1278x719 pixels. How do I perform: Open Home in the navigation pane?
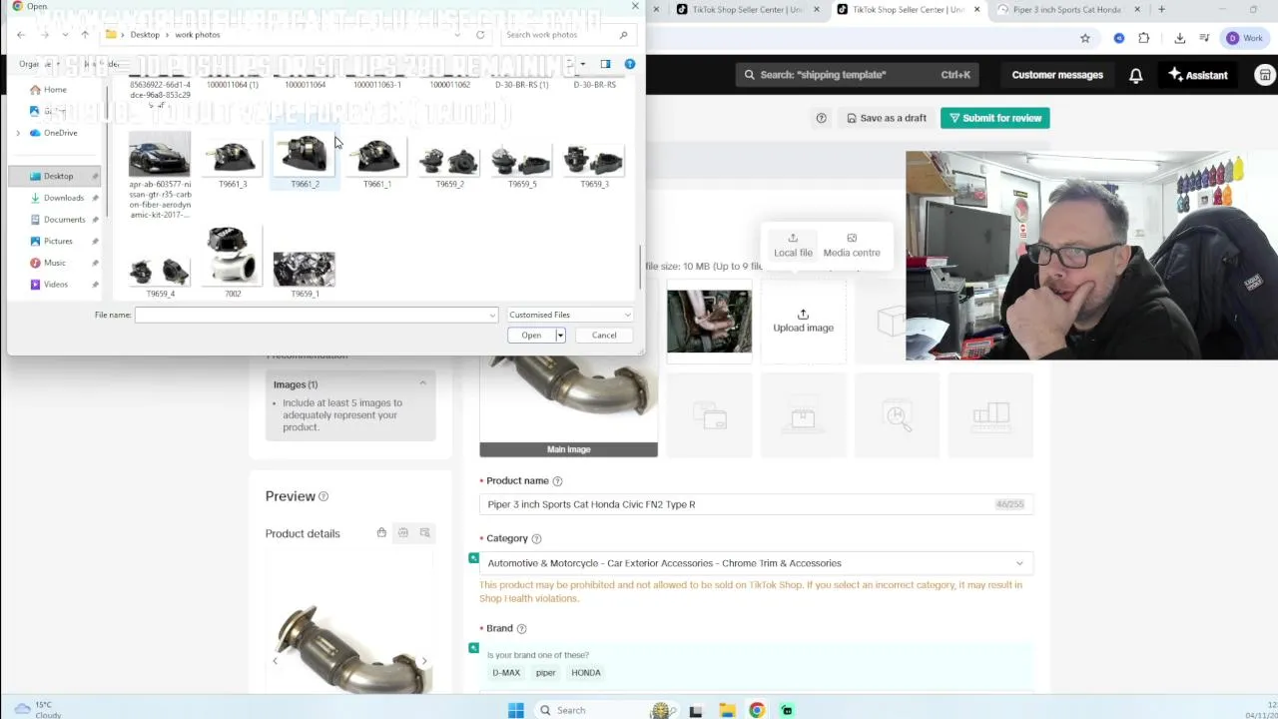coord(55,90)
